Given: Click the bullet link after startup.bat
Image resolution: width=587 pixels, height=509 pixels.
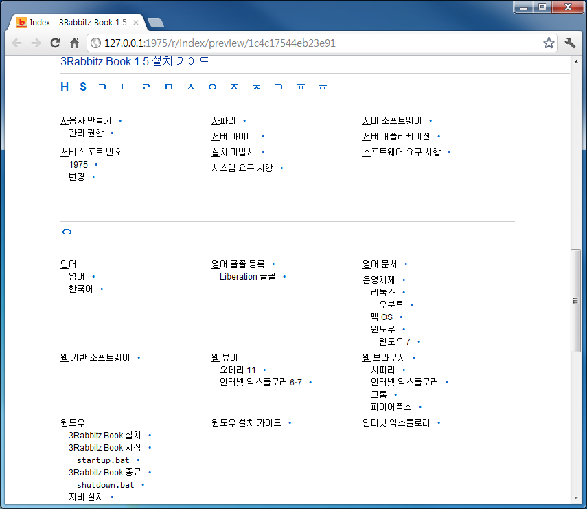Looking at the screenshot, I should point(138,460).
